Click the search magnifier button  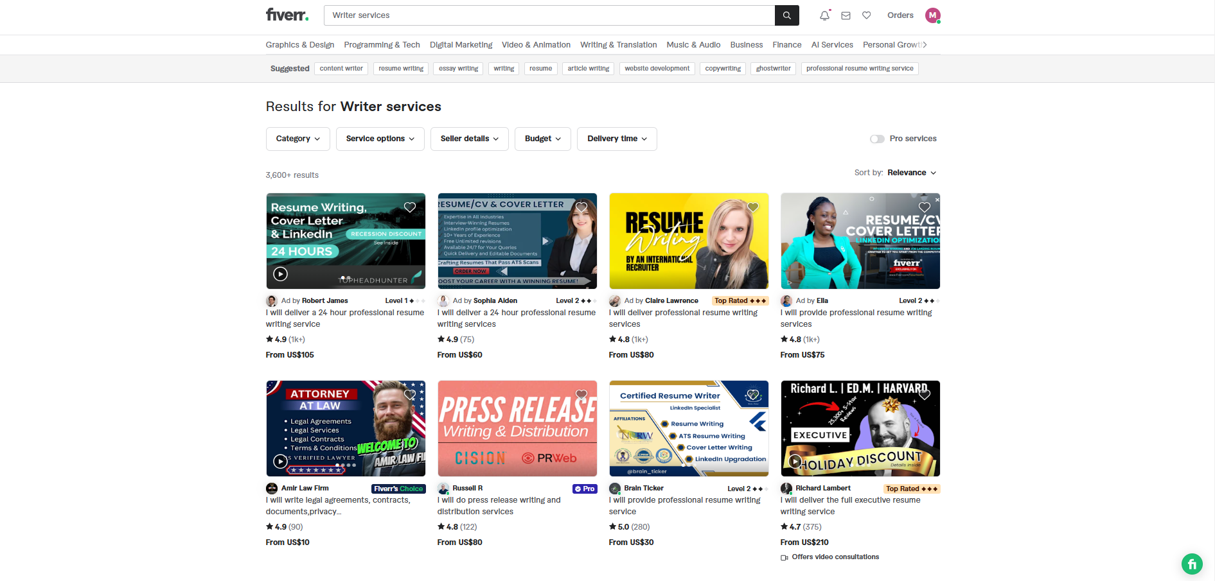(x=786, y=15)
